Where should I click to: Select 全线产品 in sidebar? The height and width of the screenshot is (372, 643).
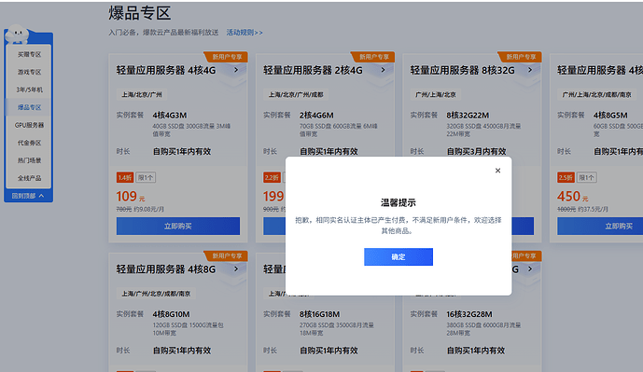[x=29, y=178]
